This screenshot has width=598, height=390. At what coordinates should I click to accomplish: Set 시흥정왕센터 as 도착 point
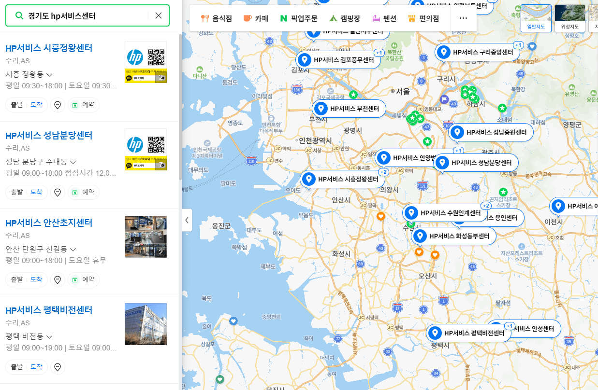pyautogui.click(x=37, y=104)
